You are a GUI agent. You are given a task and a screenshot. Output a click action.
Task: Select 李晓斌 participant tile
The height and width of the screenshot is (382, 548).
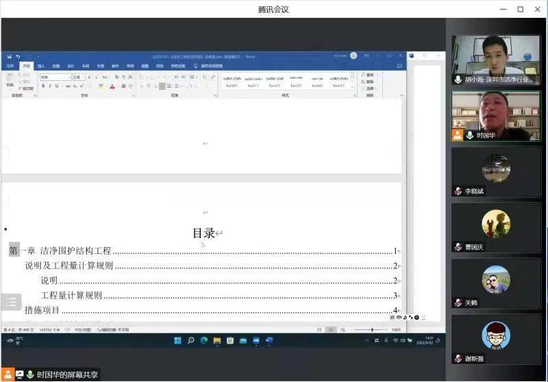pos(495,172)
